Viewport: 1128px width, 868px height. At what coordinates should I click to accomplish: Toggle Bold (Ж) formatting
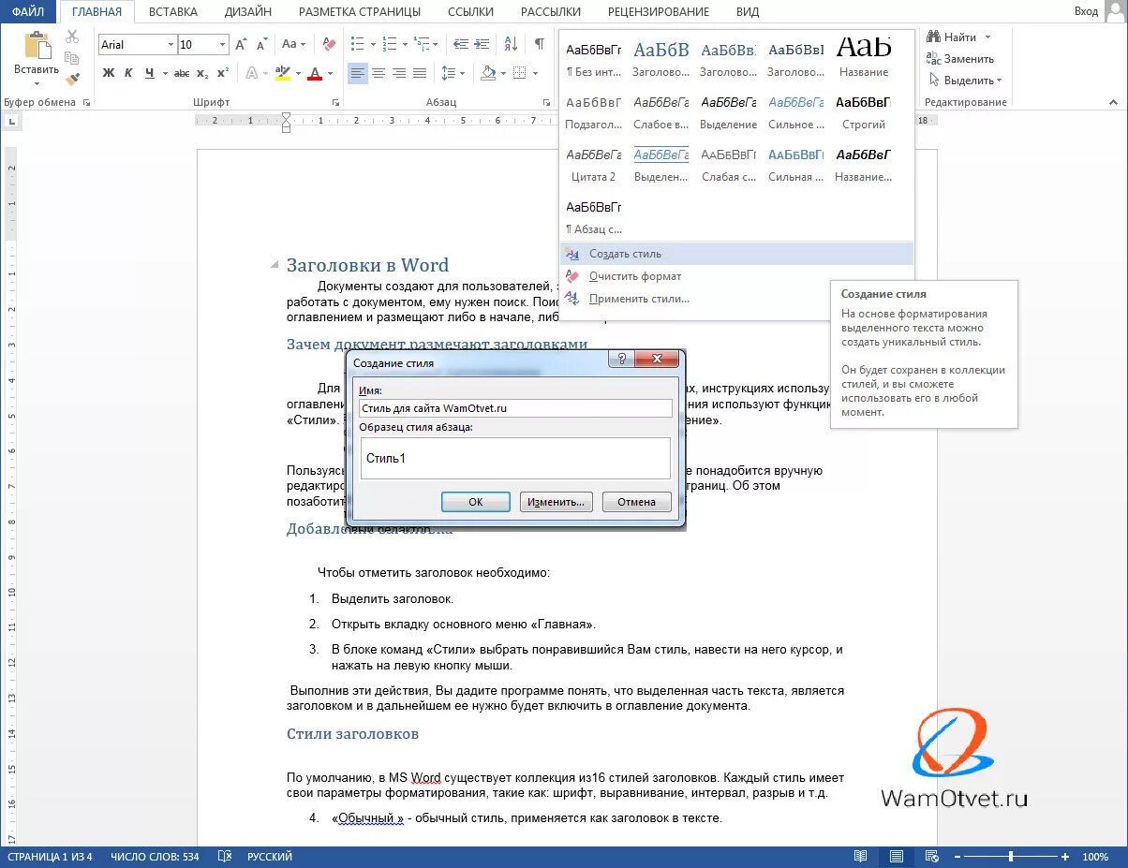coord(108,73)
